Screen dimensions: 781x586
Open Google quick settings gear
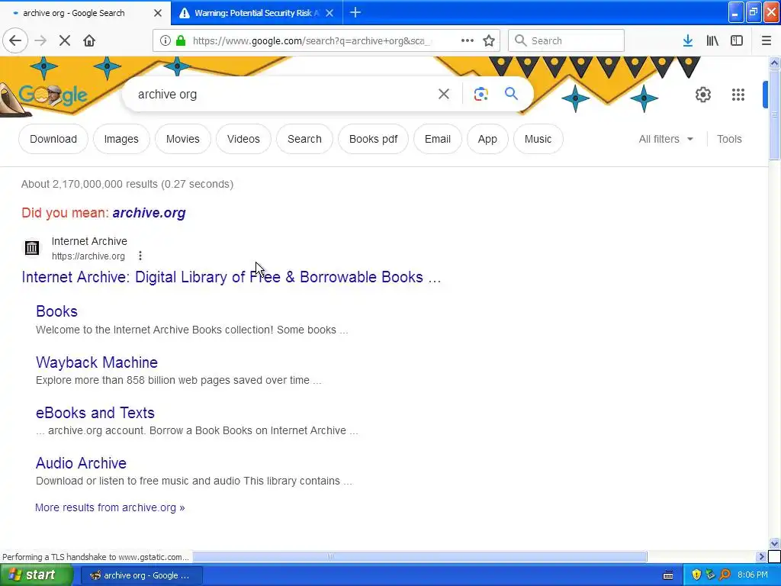pyautogui.click(x=702, y=94)
